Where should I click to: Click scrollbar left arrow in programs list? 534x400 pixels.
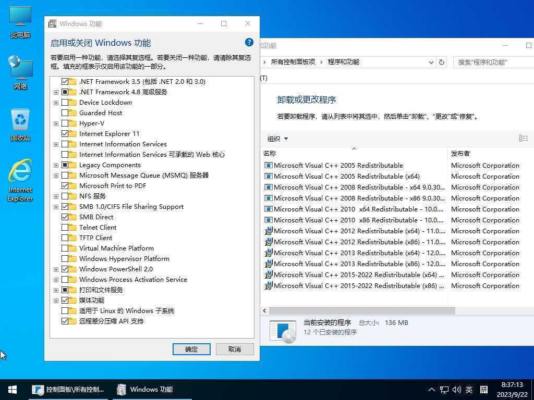(264, 310)
